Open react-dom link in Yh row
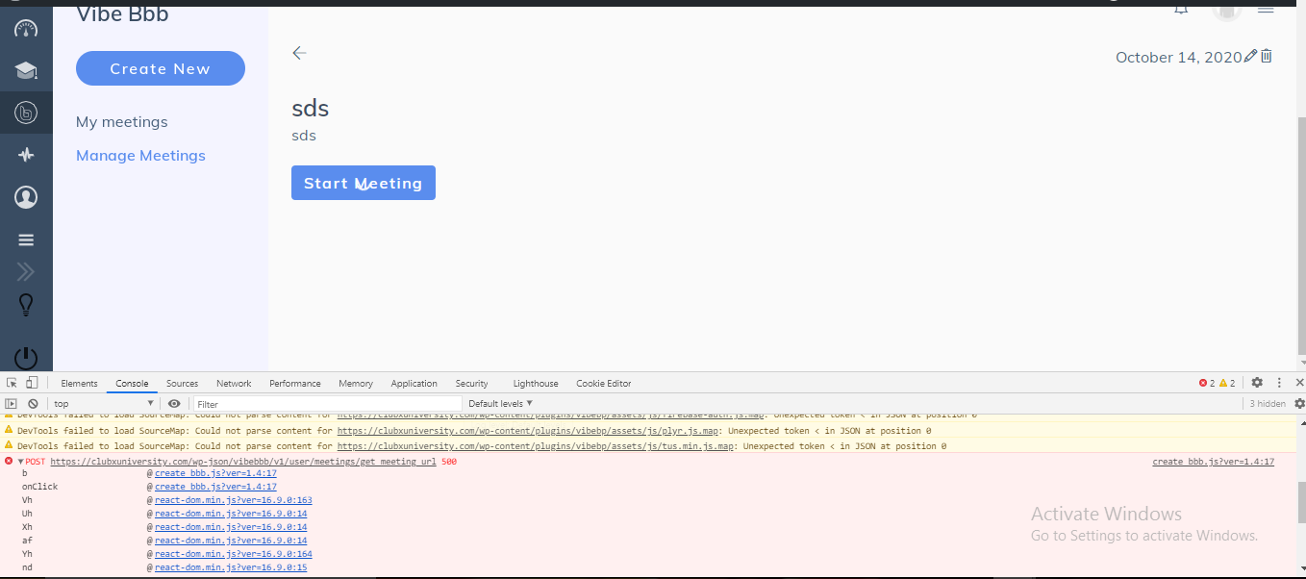The width and height of the screenshot is (1306, 579). (x=234, y=554)
